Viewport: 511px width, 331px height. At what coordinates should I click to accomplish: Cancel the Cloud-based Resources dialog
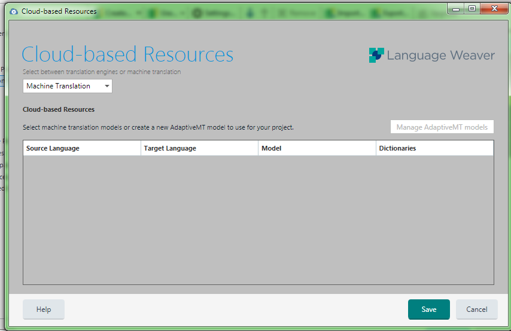476,309
